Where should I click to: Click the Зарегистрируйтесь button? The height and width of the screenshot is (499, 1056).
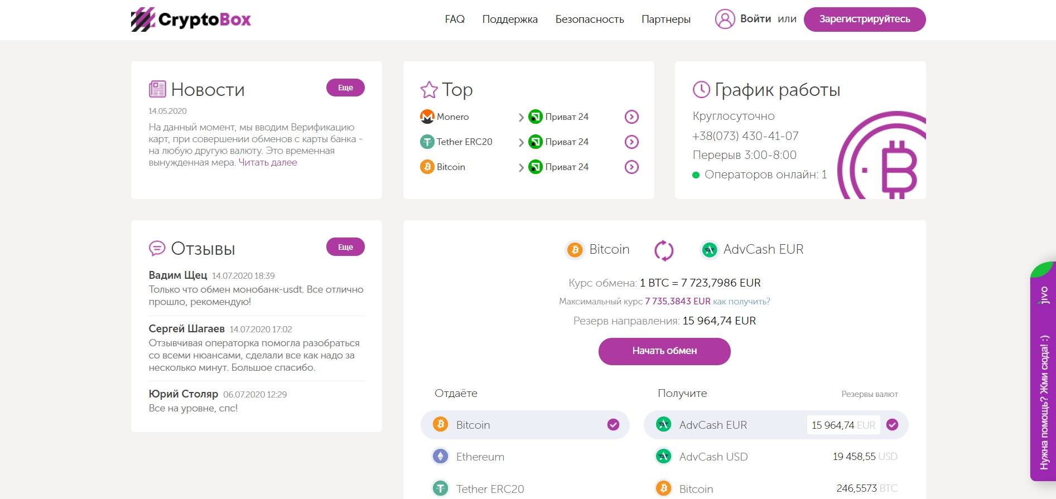pos(865,20)
